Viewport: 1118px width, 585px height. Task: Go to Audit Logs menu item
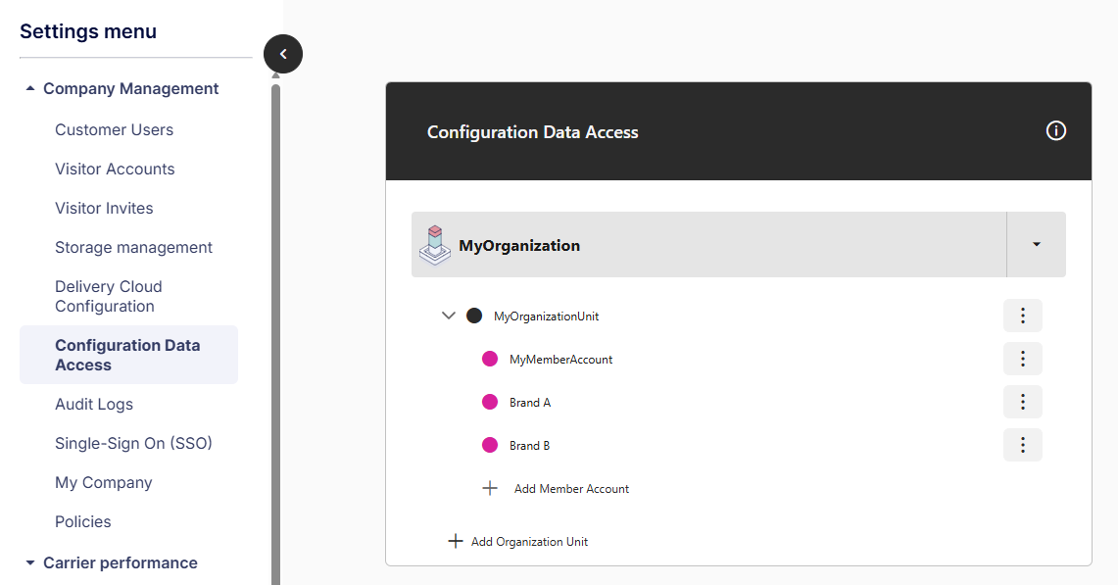[x=94, y=404]
